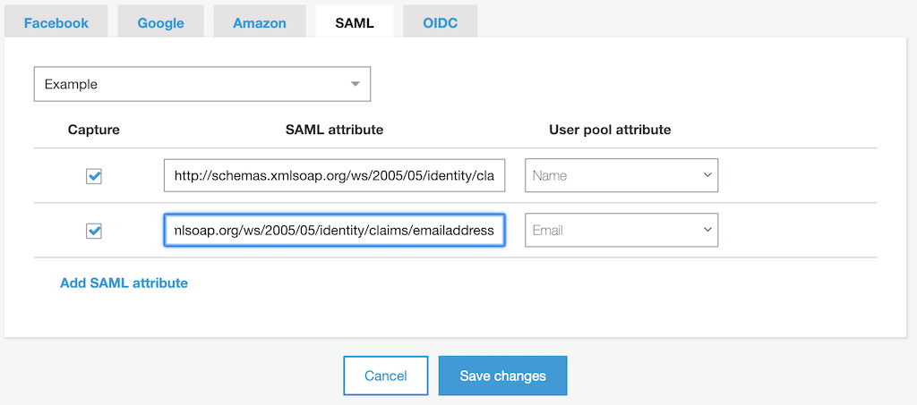Click the chevron icon in the Email dropdown
This screenshot has height=405, width=917.
tap(707, 230)
